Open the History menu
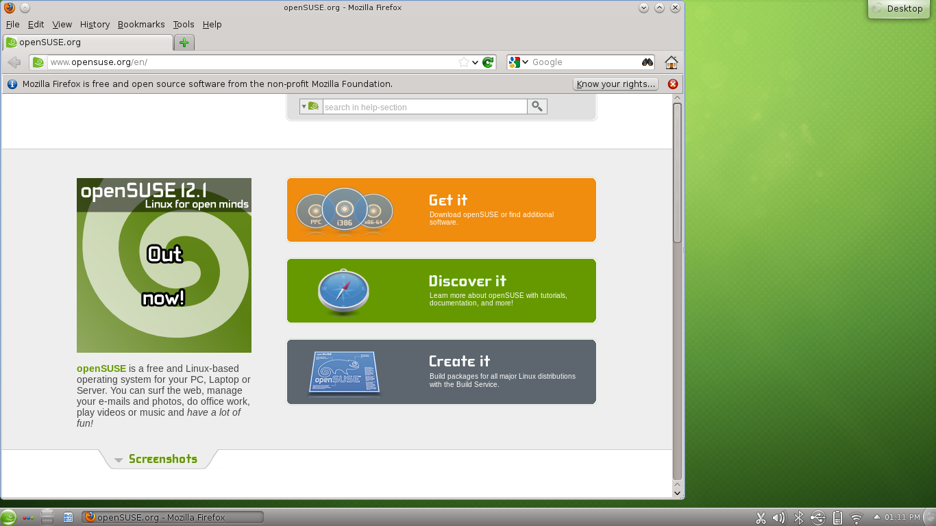The height and width of the screenshot is (526, 936). 95,25
